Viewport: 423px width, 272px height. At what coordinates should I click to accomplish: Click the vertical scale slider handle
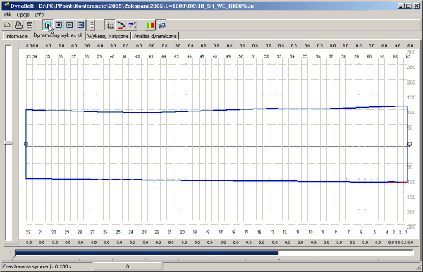[8, 144]
